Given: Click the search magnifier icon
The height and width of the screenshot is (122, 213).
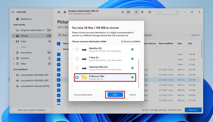Looking at the screenshot, I should point(177,12).
